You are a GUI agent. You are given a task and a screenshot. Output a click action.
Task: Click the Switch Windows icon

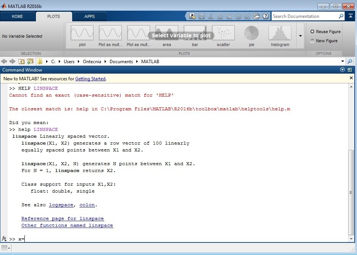point(257,16)
